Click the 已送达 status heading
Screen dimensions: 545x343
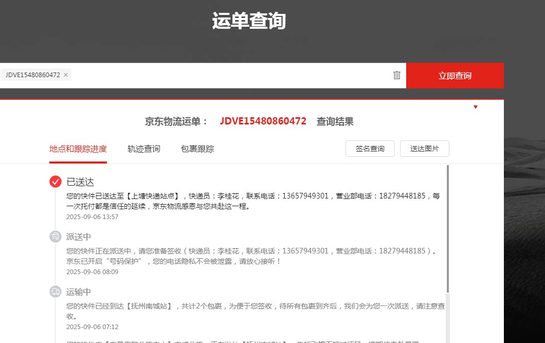[x=80, y=182]
